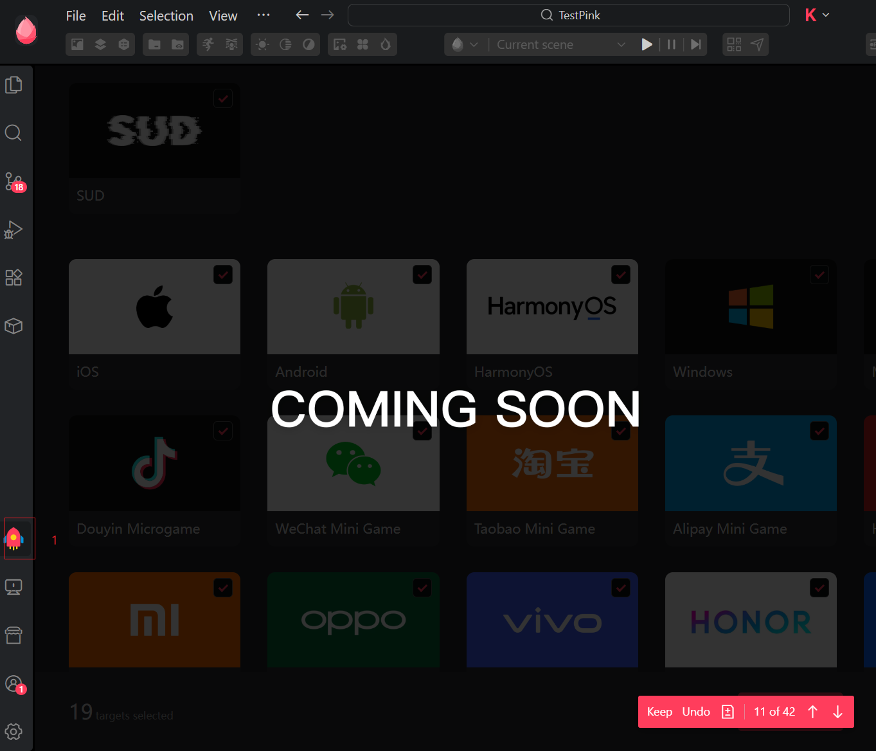This screenshot has width=876, height=751.
Task: Open the Edit menu
Action: (112, 15)
